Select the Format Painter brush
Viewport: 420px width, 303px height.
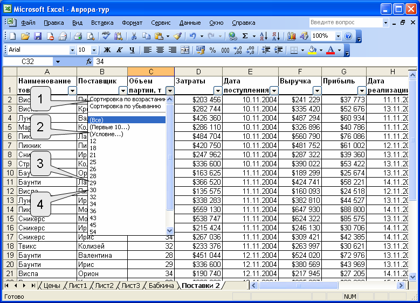pyautogui.click(x=177, y=36)
